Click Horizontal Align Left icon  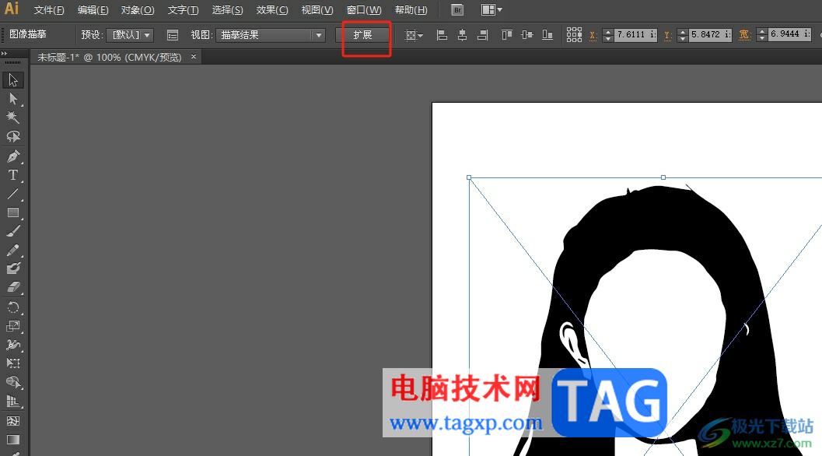(x=442, y=35)
